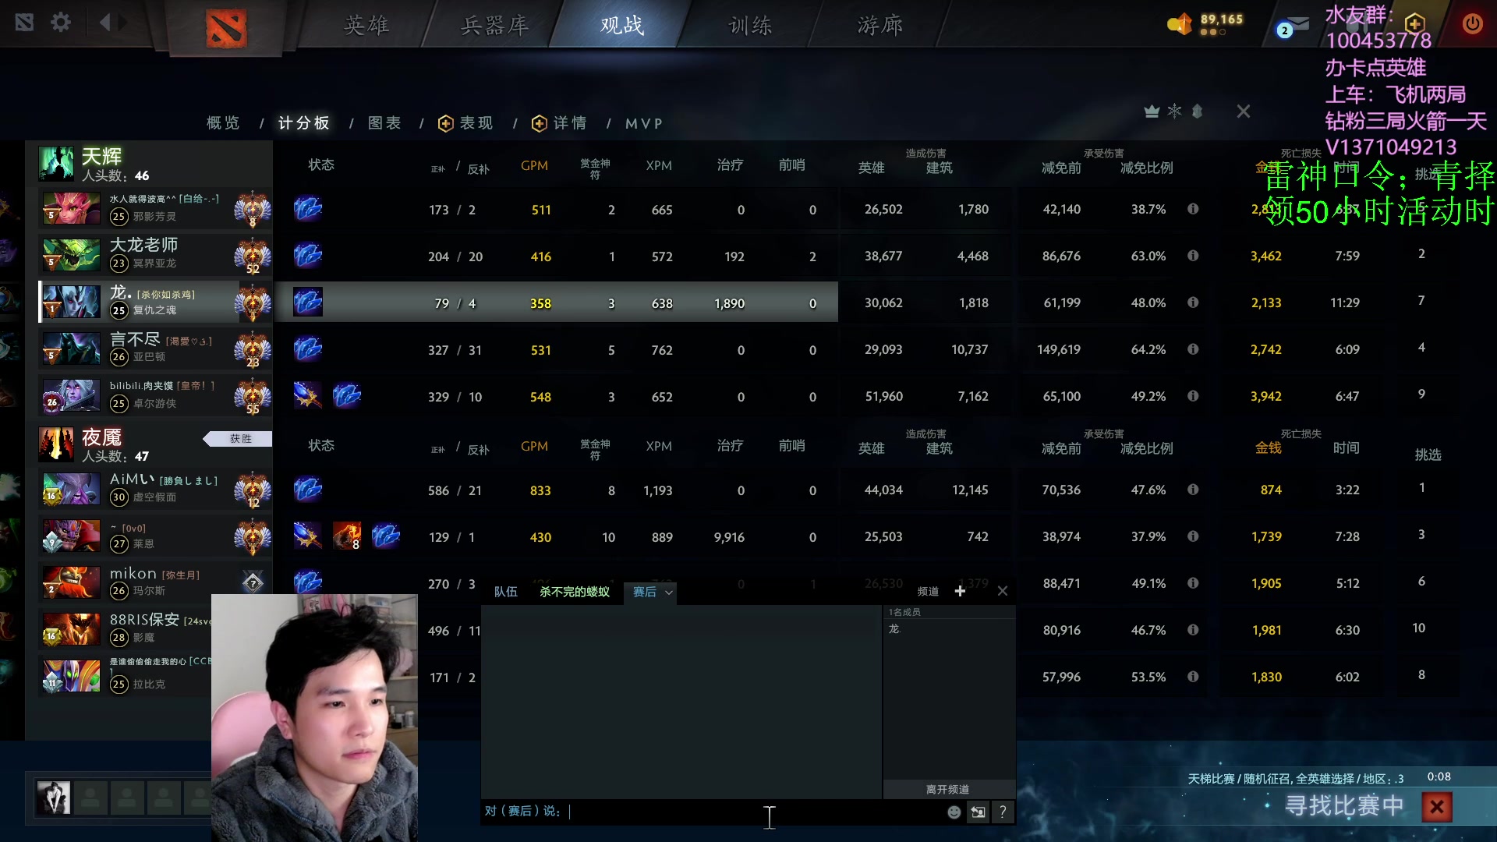Click damage info icon on 47.6% row
Screen dimensions: 1497x842
click(1193, 490)
